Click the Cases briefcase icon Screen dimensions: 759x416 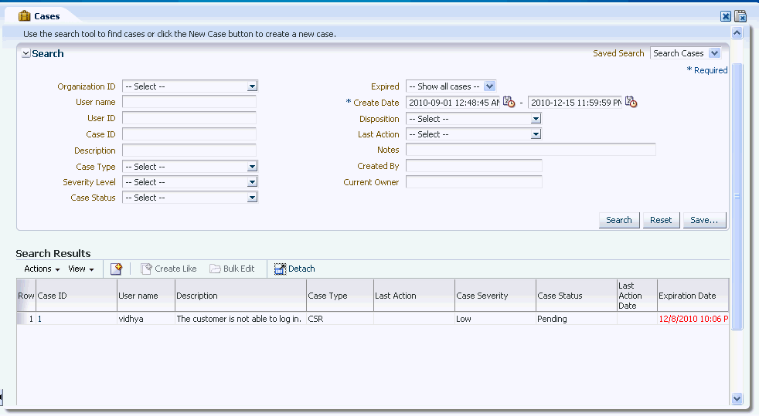point(24,16)
